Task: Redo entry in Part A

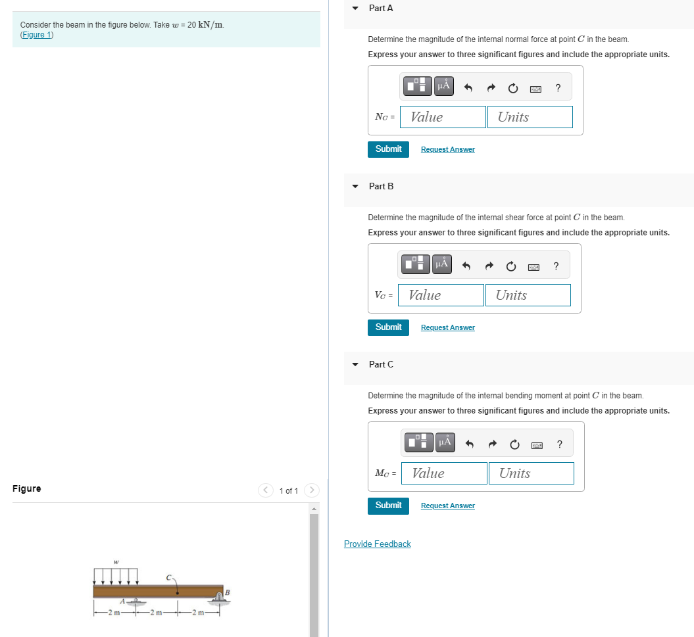Action: click(x=491, y=88)
